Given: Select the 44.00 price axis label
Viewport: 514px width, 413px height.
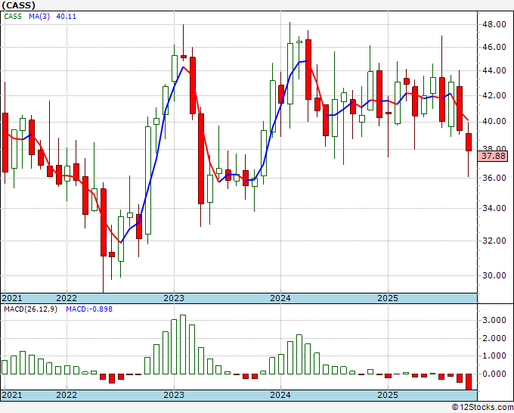Looking at the screenshot, I should tap(494, 71).
